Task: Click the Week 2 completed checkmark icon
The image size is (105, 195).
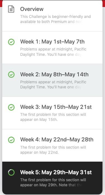Action: [11, 75]
